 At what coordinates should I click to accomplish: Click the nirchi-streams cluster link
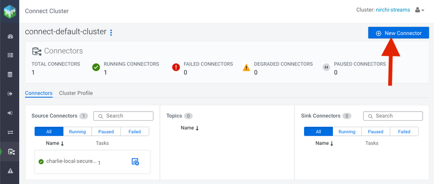coord(393,10)
